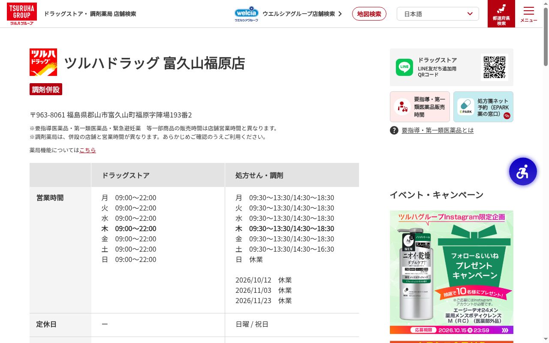Screen dimensions: 549x343
Task: Click the chat bubble icon on EPARK button
Action: [x=507, y=116]
